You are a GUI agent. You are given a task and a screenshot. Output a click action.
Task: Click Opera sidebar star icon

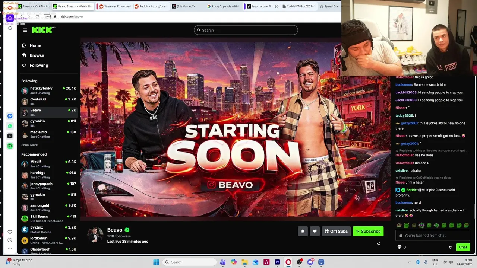click(x=10, y=28)
